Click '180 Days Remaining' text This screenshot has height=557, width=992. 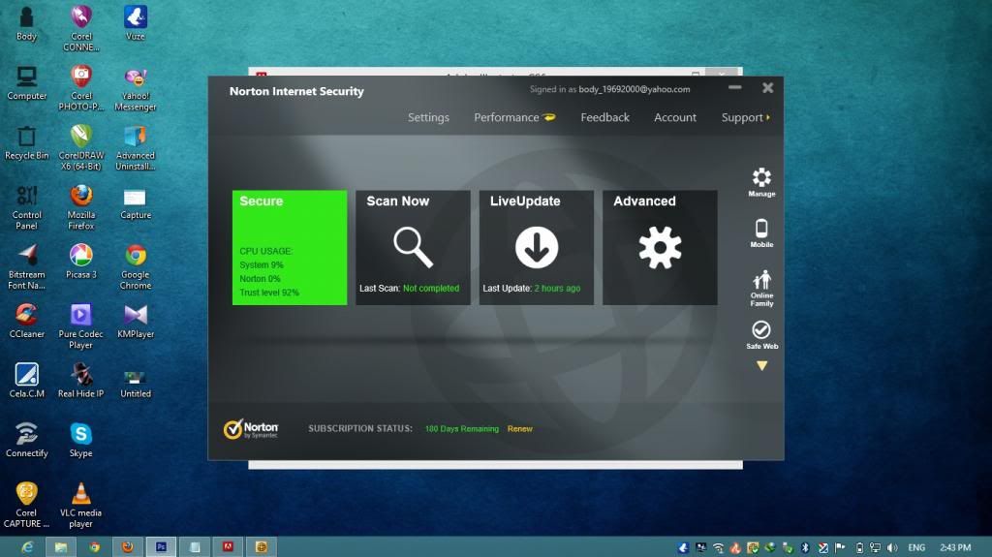tap(462, 429)
